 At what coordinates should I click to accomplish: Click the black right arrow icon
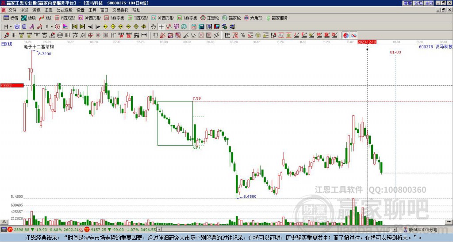[x=98, y=26]
